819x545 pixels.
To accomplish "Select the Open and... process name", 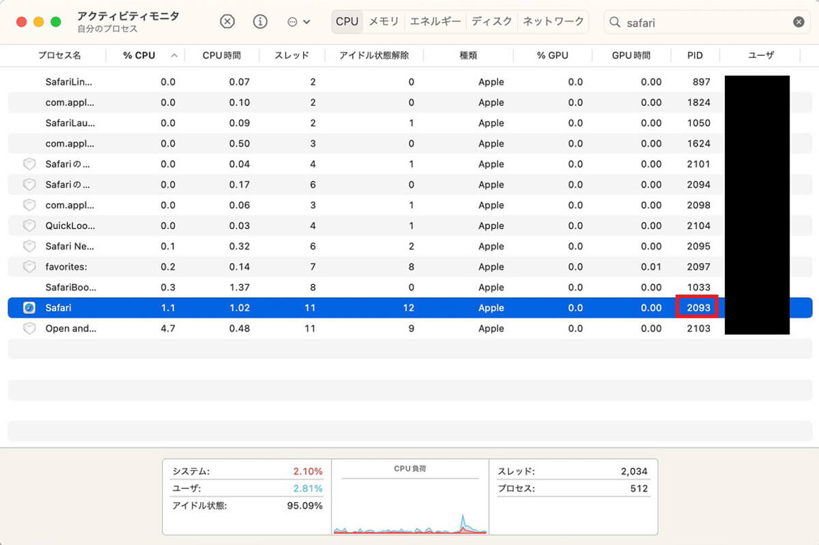I will coord(71,328).
